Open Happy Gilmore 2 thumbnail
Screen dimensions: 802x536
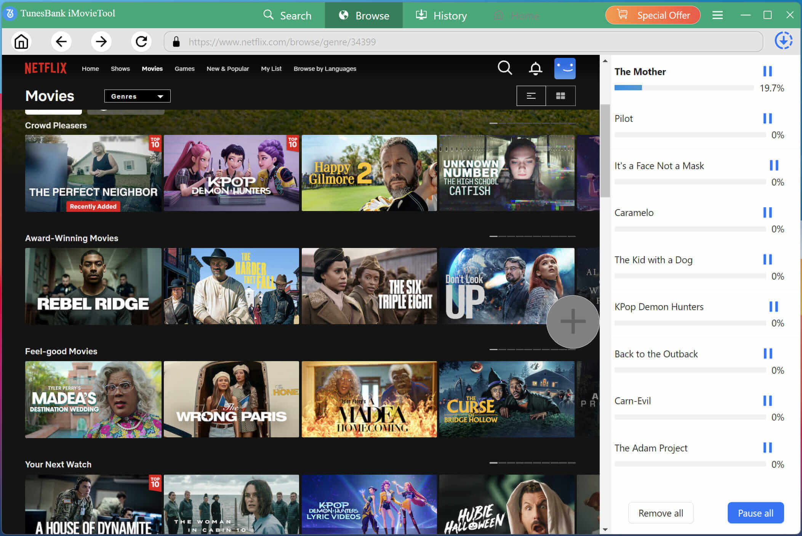[x=369, y=173]
